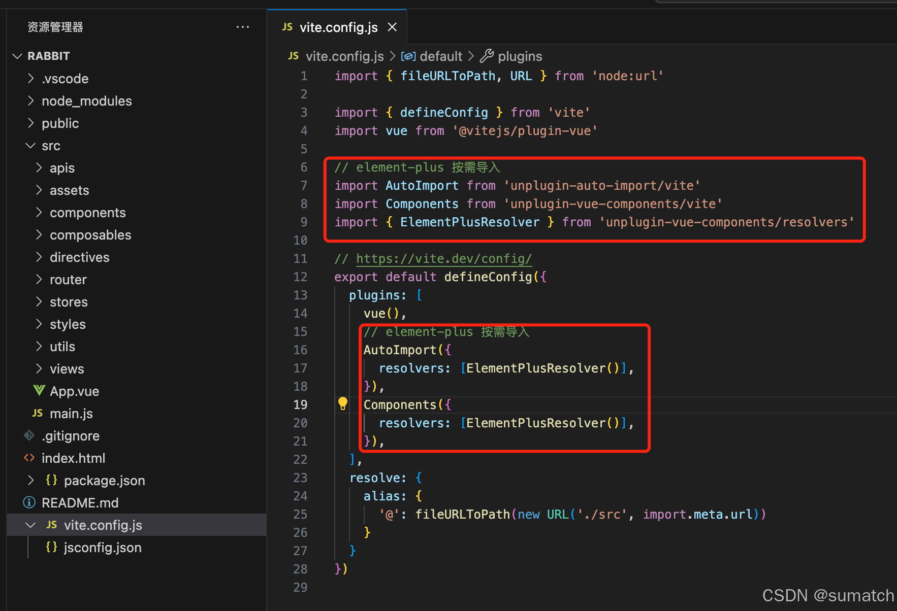
Task: Click 'unplugin-vue-components/vite' import string
Action: click(x=613, y=203)
